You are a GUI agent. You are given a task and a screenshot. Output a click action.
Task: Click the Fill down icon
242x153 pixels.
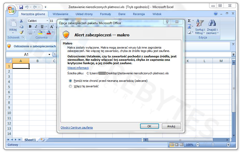tap(189, 26)
